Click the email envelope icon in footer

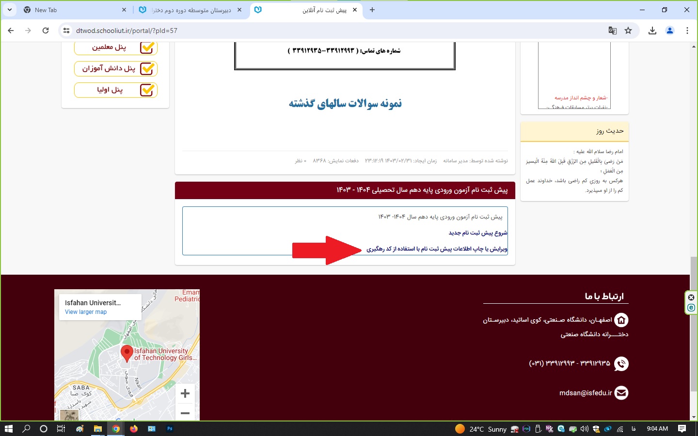tap(621, 393)
